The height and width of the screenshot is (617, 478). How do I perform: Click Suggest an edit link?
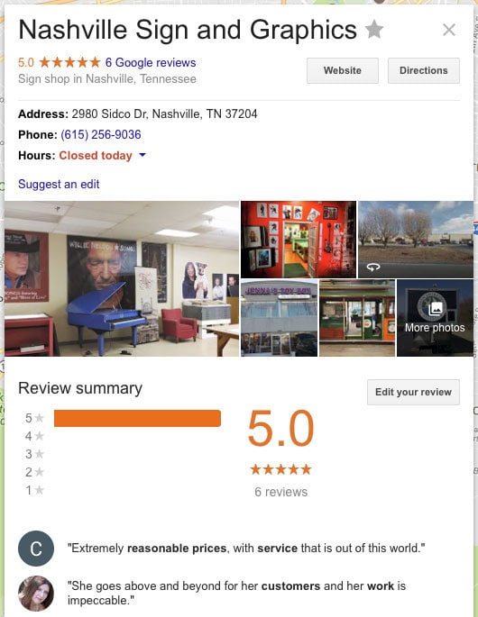coord(59,184)
